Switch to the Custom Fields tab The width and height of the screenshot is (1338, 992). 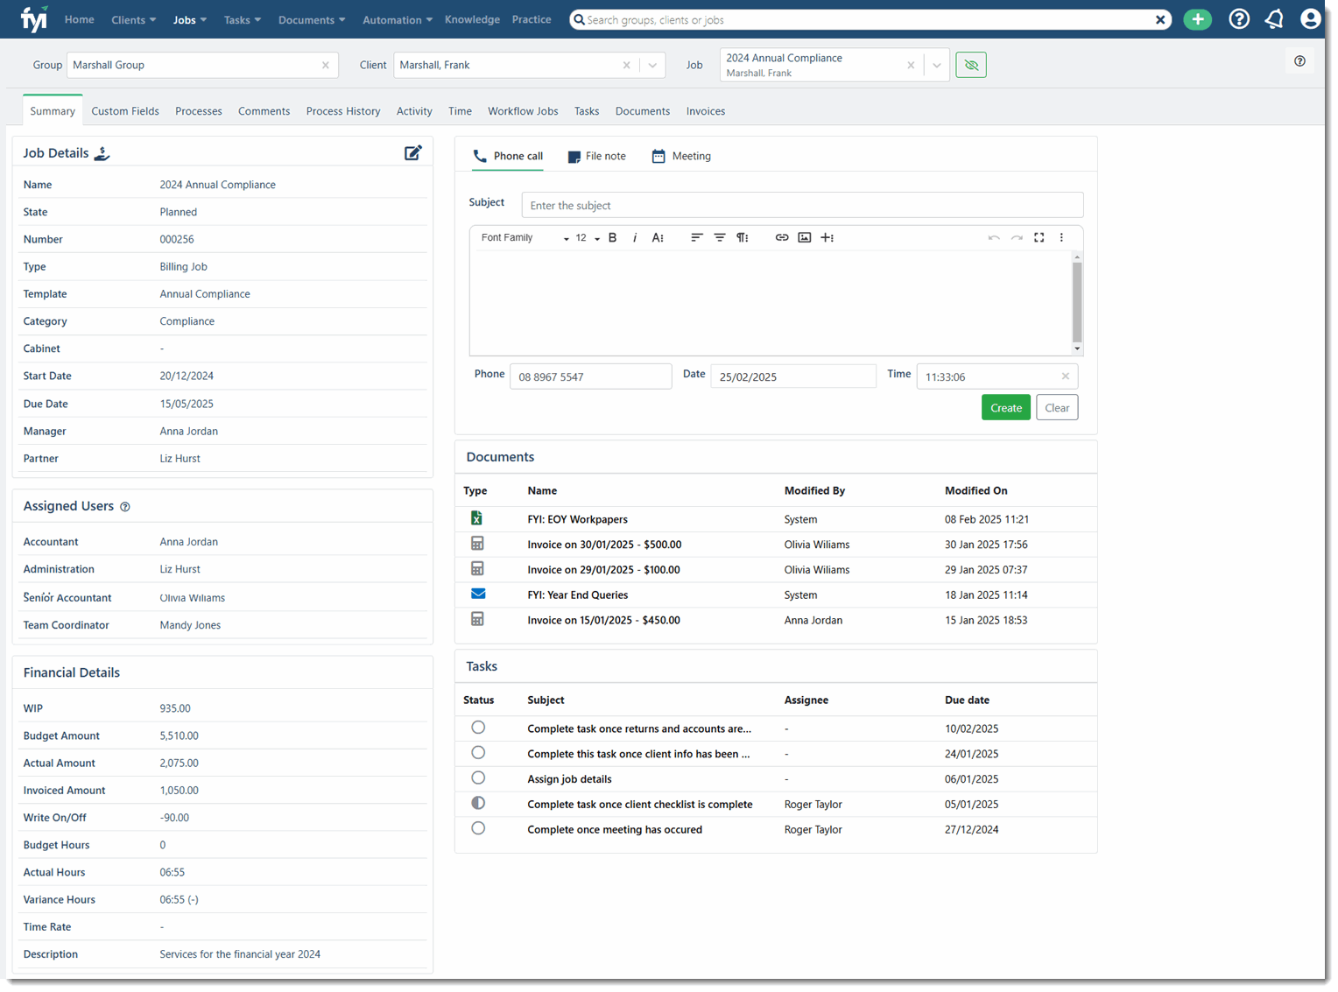click(125, 111)
